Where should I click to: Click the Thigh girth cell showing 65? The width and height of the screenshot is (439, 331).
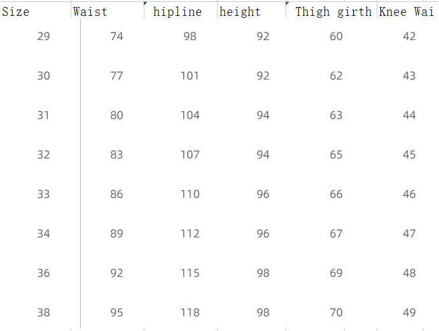tap(336, 155)
